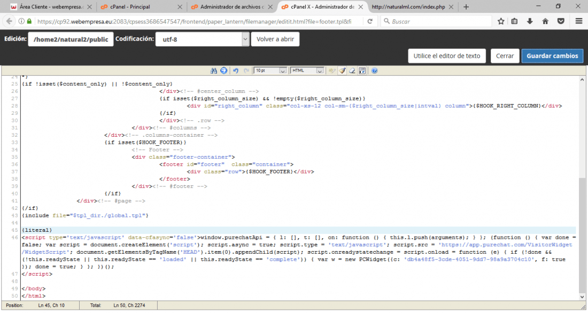Click the </footer> tag on line 38
The width and height of the screenshot is (588, 313).
tap(174, 179)
